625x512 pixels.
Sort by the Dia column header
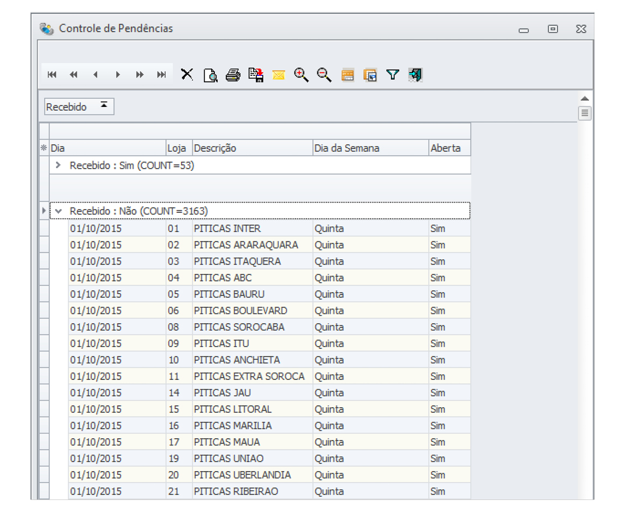(107, 148)
